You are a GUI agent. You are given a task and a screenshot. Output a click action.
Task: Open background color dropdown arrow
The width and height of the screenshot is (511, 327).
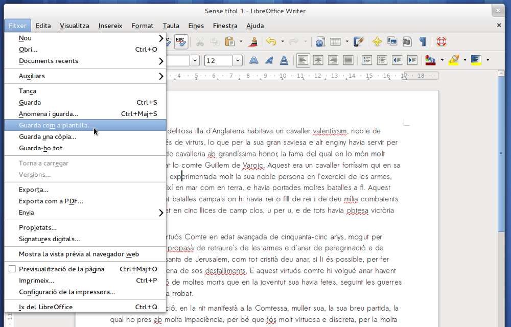[487, 60]
